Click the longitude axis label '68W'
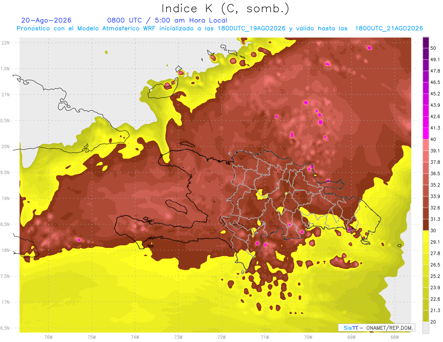 395,337
